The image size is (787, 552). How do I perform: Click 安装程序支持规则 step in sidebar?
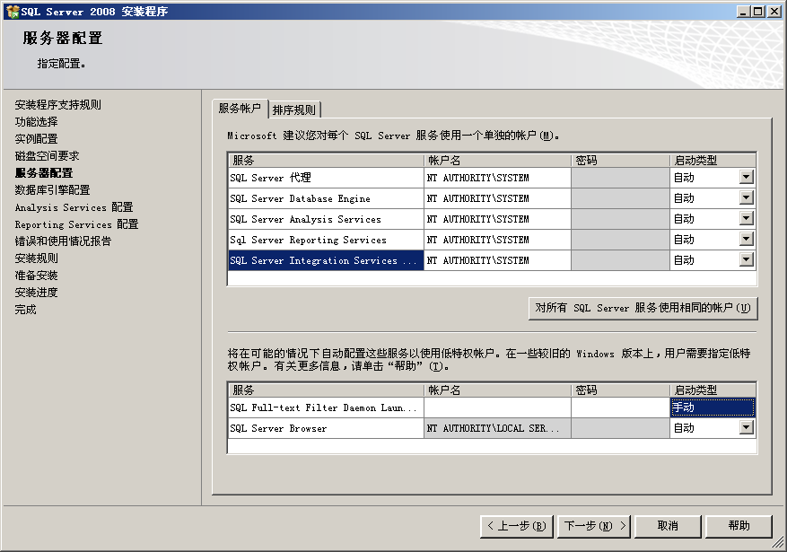tap(57, 105)
